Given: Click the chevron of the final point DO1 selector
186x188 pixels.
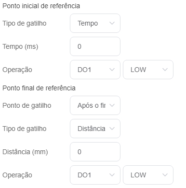Looking at the screenshot, I should (112, 175).
